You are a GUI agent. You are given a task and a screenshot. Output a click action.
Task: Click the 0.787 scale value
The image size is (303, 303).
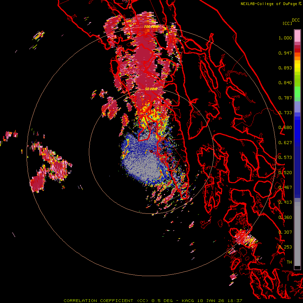coord(285,98)
